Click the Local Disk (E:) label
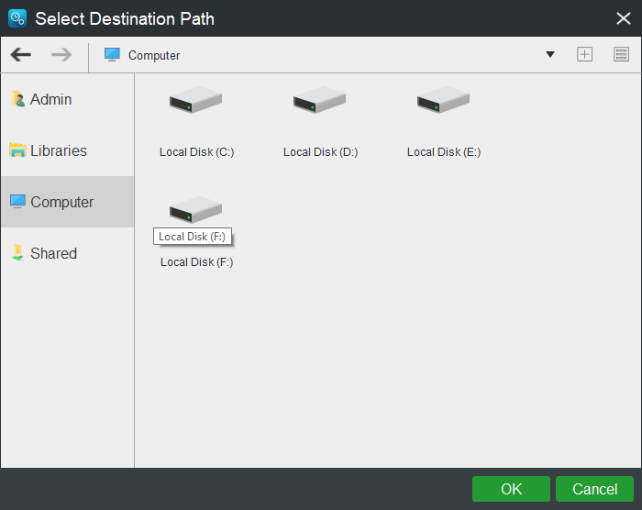Screen dimensions: 642x510 (x=444, y=152)
